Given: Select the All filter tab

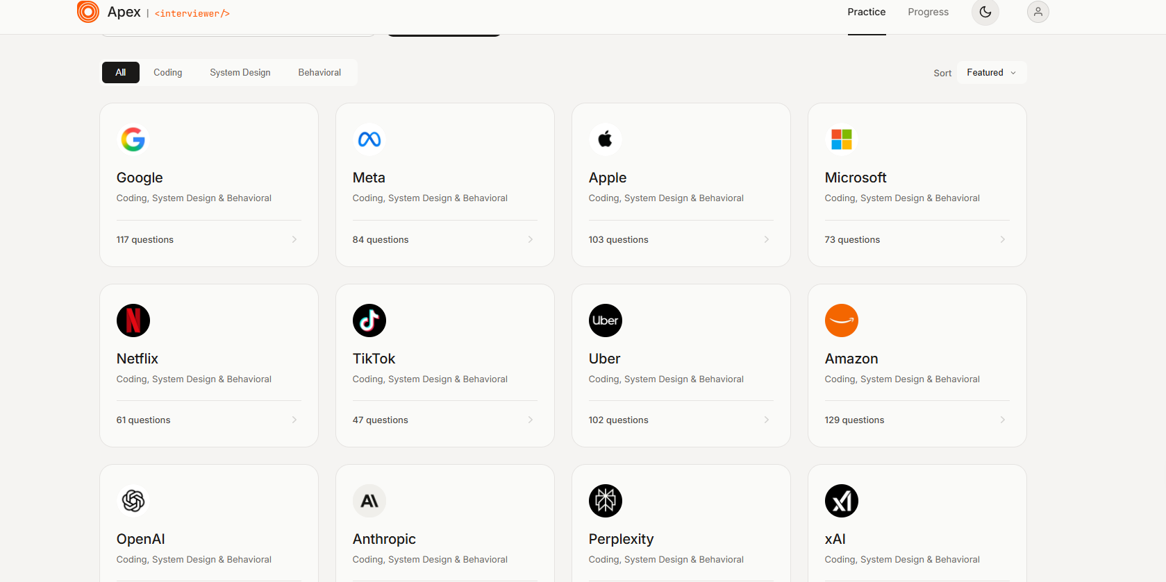Looking at the screenshot, I should coord(121,73).
